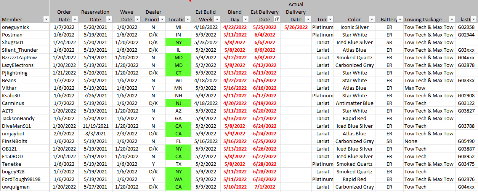This screenshot has width=478, height=192.
Task: Select the G05490 cell in FinsNBolts row
Action: pyautogui.click(x=466, y=141)
